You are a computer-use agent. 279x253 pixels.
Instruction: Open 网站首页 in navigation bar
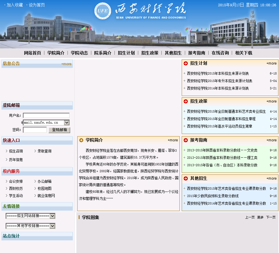[33, 53]
